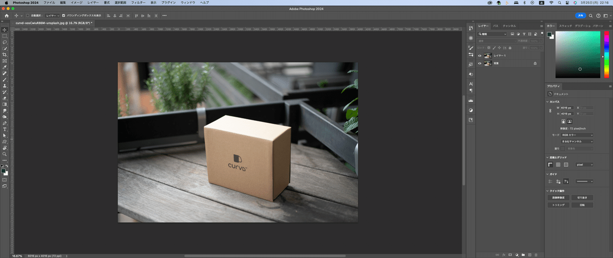Select the Lasso tool
The image size is (613, 258).
5,42
